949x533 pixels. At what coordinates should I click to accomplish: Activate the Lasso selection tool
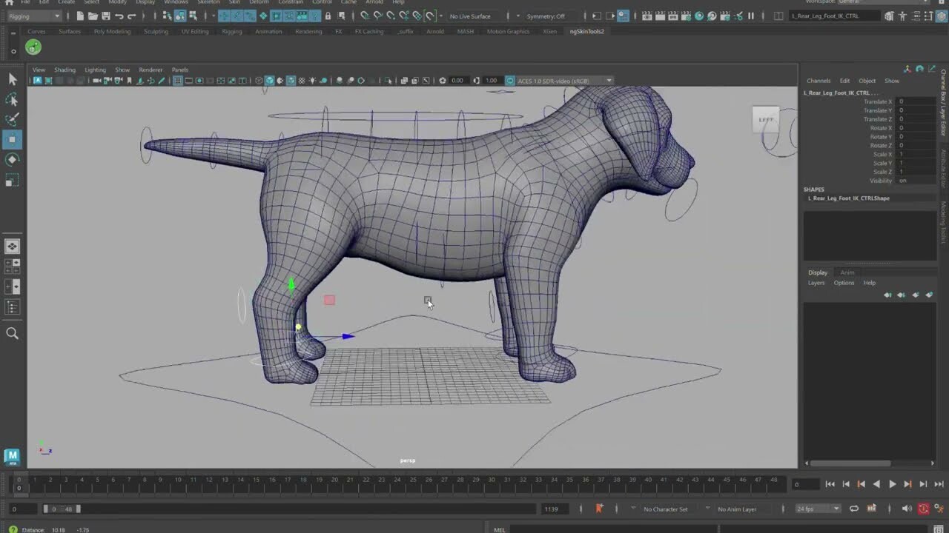12,99
